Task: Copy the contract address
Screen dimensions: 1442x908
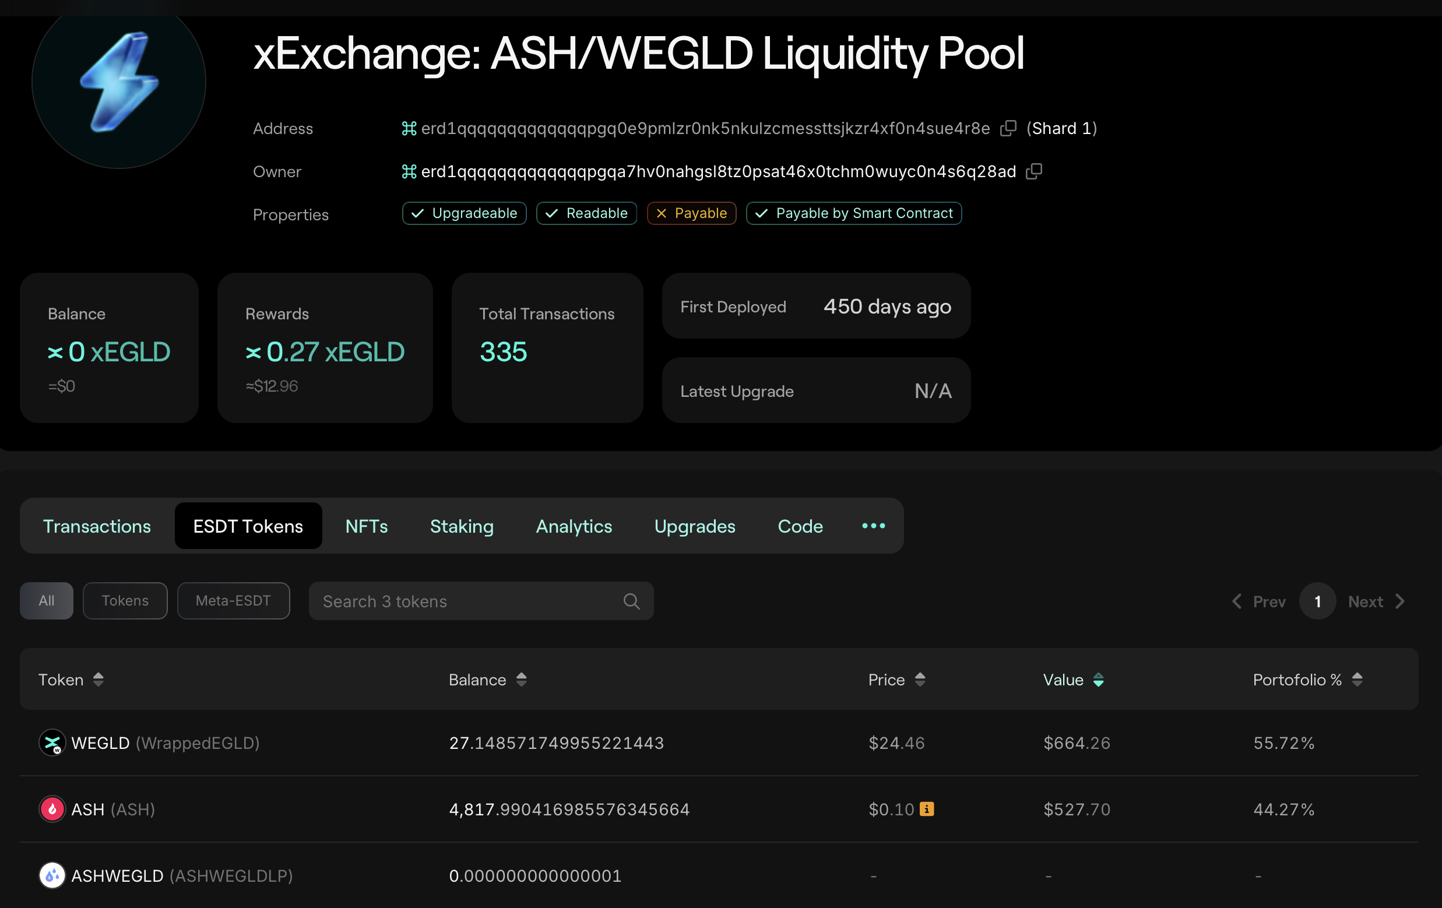Action: coord(1008,128)
